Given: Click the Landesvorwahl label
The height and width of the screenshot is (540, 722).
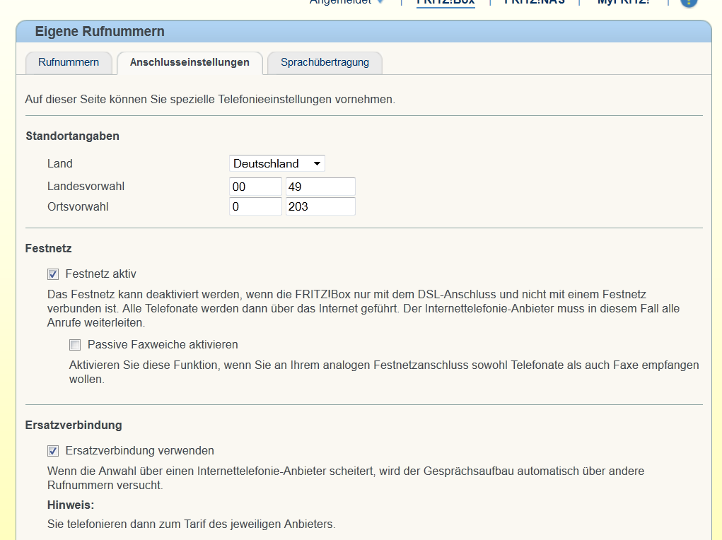Looking at the screenshot, I should coord(86,187).
